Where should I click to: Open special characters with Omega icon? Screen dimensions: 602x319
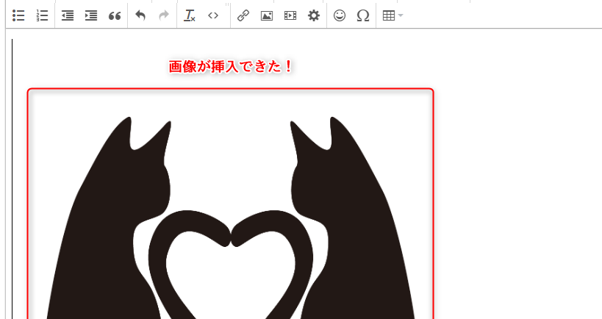362,15
